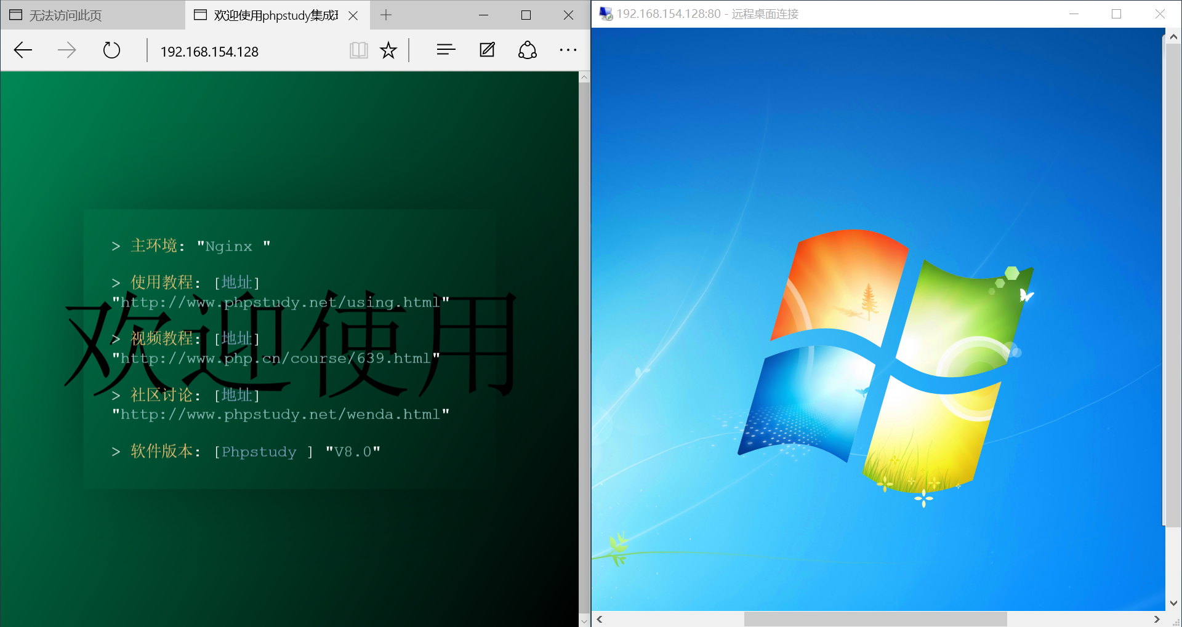Open the 使用教程 地址 link
The image size is (1182, 627).
point(237,282)
